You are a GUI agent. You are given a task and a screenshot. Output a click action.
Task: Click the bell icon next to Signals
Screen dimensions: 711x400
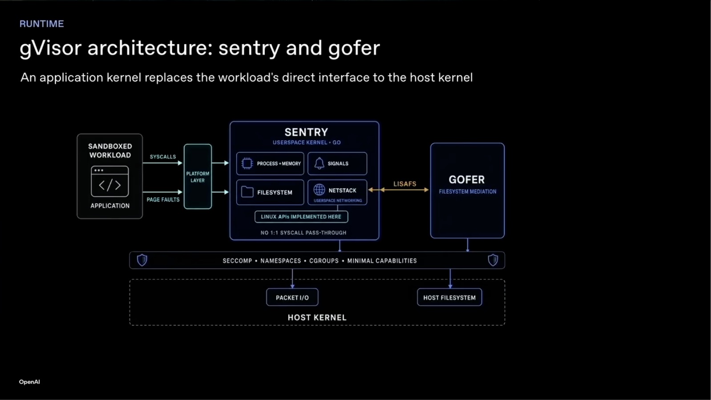click(319, 163)
